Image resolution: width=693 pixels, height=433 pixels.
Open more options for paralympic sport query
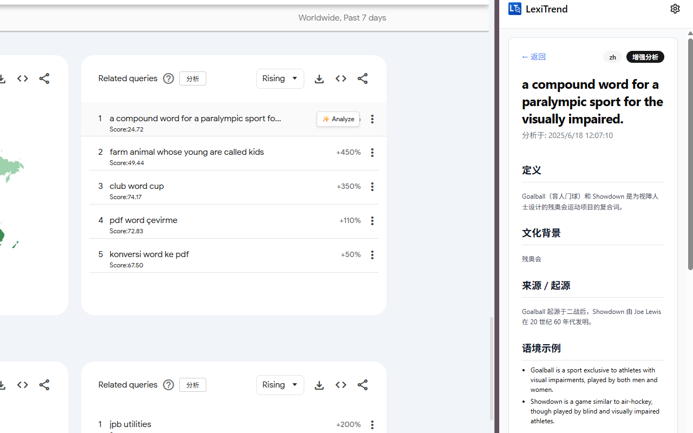point(372,119)
